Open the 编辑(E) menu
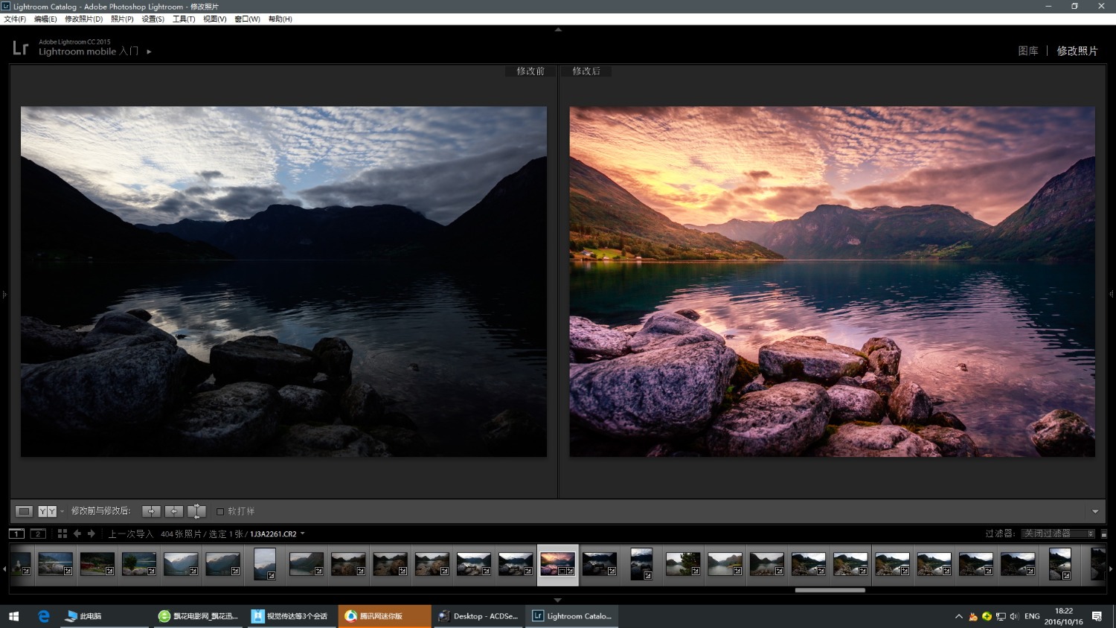This screenshot has height=628, width=1116. [45, 19]
